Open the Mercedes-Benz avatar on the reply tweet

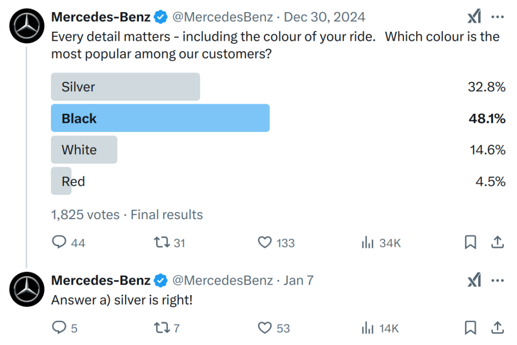coord(27,290)
